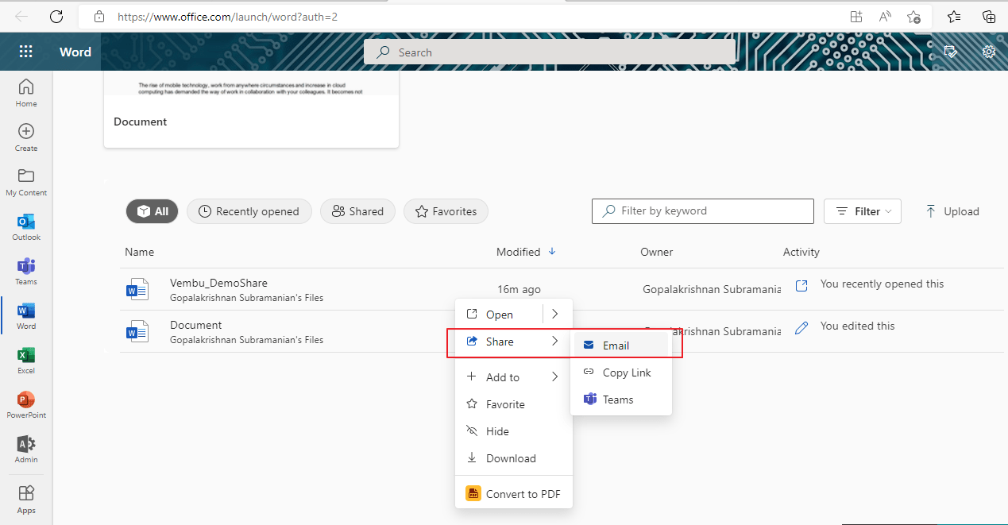This screenshot has height=525, width=1008.
Task: Choose Share in the context menu
Action: tap(513, 342)
